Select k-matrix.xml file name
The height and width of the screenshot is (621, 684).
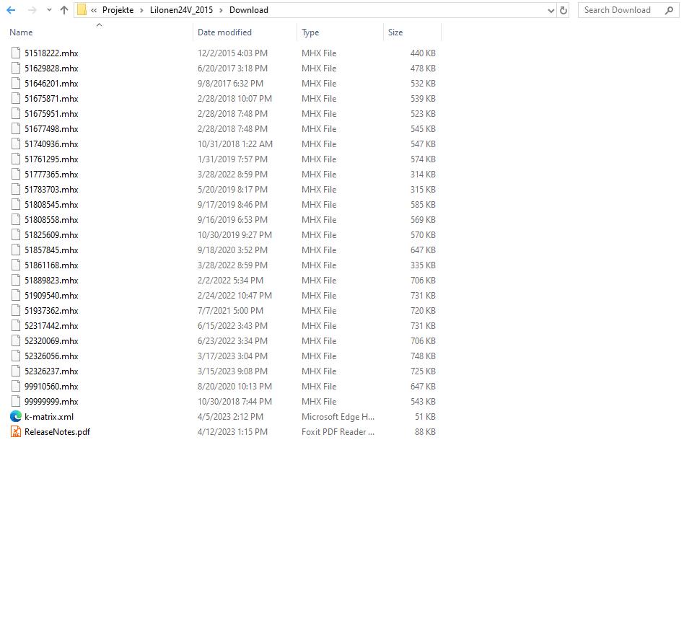point(49,416)
